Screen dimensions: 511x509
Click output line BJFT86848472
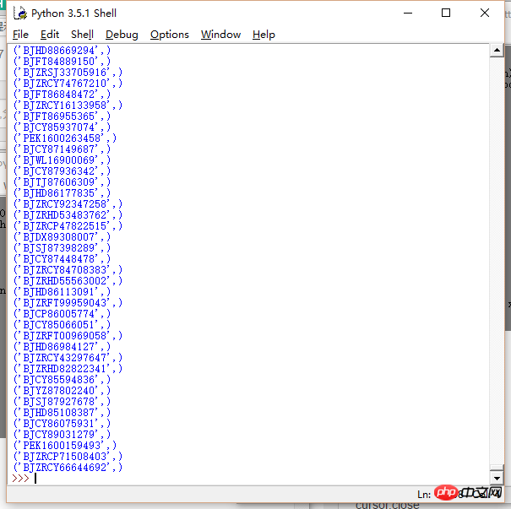tap(62, 95)
